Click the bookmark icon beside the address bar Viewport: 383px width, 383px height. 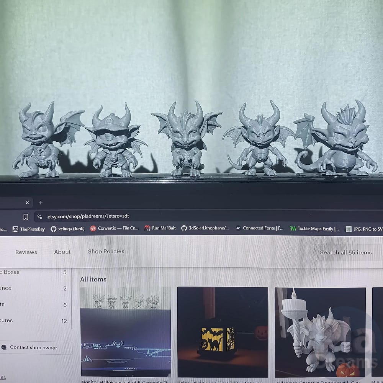(26, 217)
